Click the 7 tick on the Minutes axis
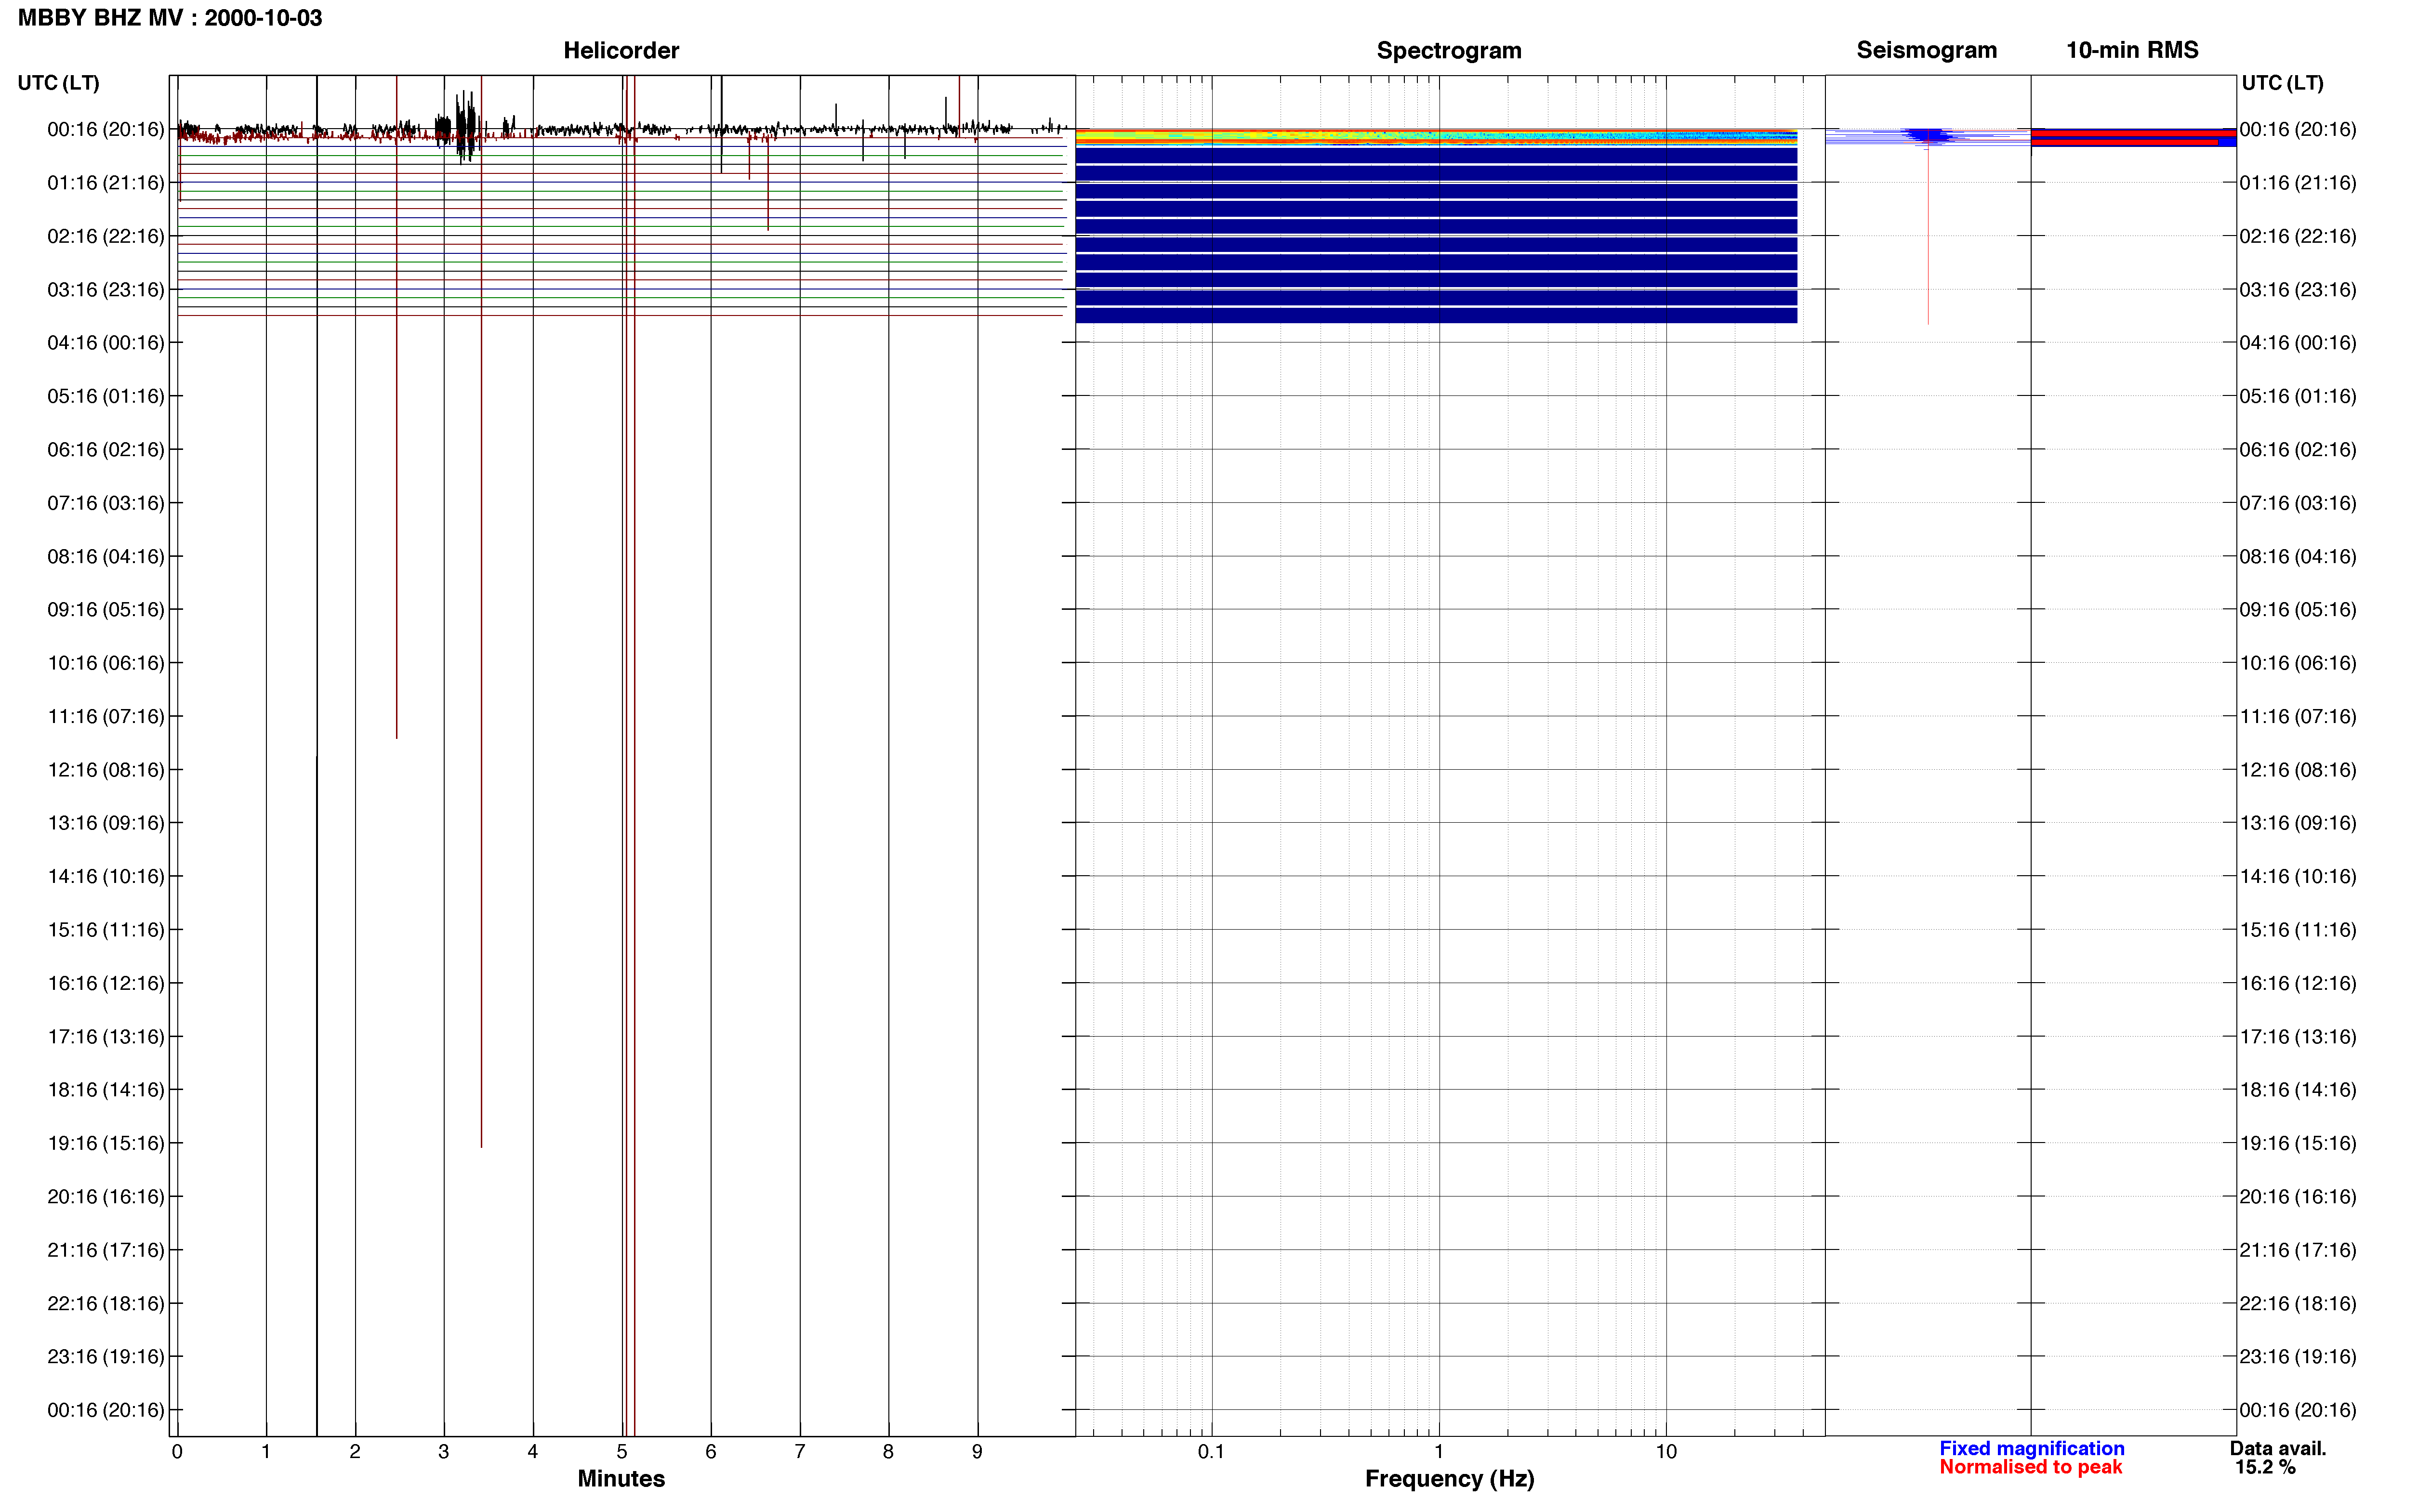Screen dimensions: 2418x1512 tap(800, 1451)
